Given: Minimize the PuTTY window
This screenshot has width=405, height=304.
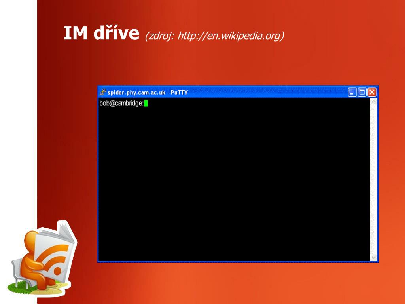Looking at the screenshot, I should 352,92.
